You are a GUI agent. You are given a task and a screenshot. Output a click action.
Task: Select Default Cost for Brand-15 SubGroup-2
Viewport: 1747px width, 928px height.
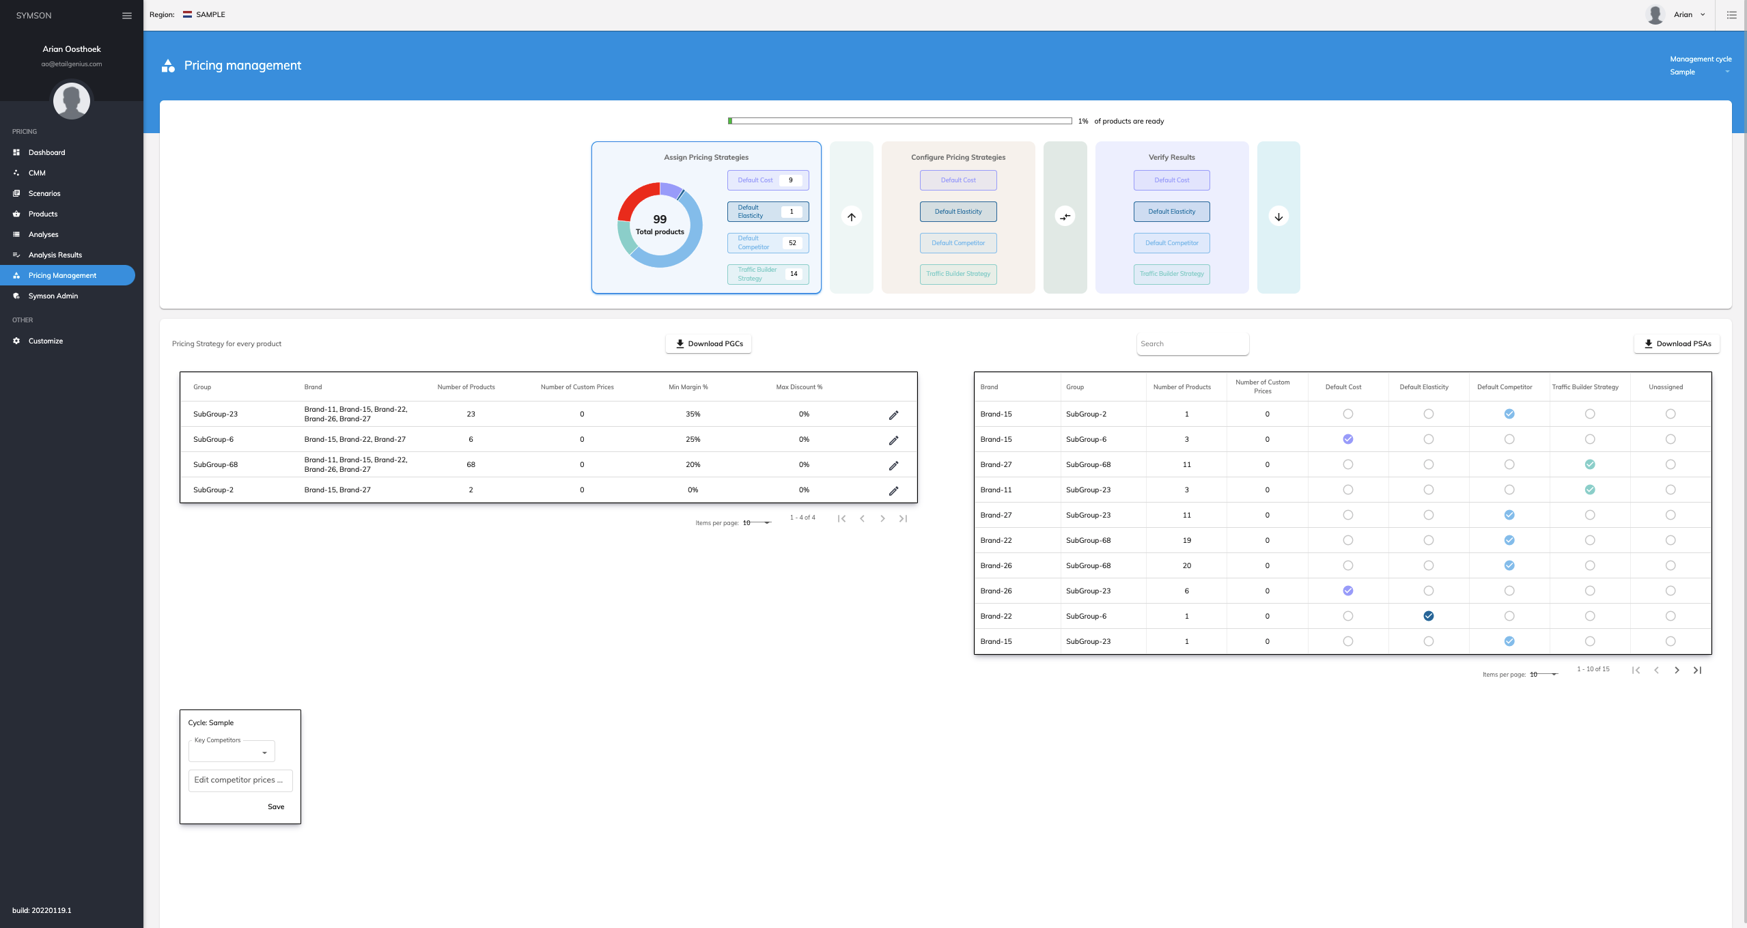(1347, 414)
